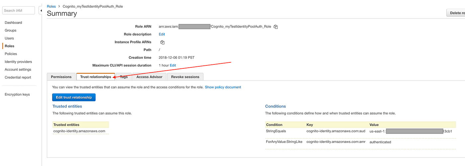This screenshot has height=166, width=465.
Task: Click Cognito_myTestIdentityPoolAuth_Role in the breadcrumb
Action: [x=93, y=6]
